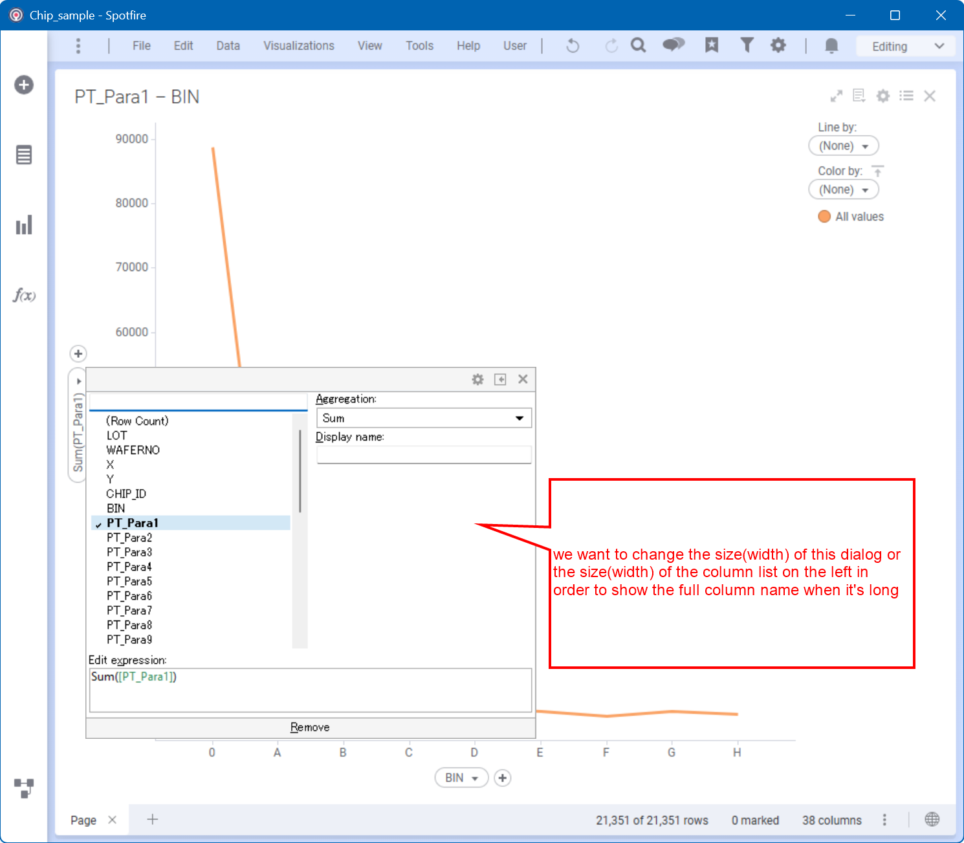Select PT_Para2 in the column list
Screen dimensions: 964x843
point(129,538)
